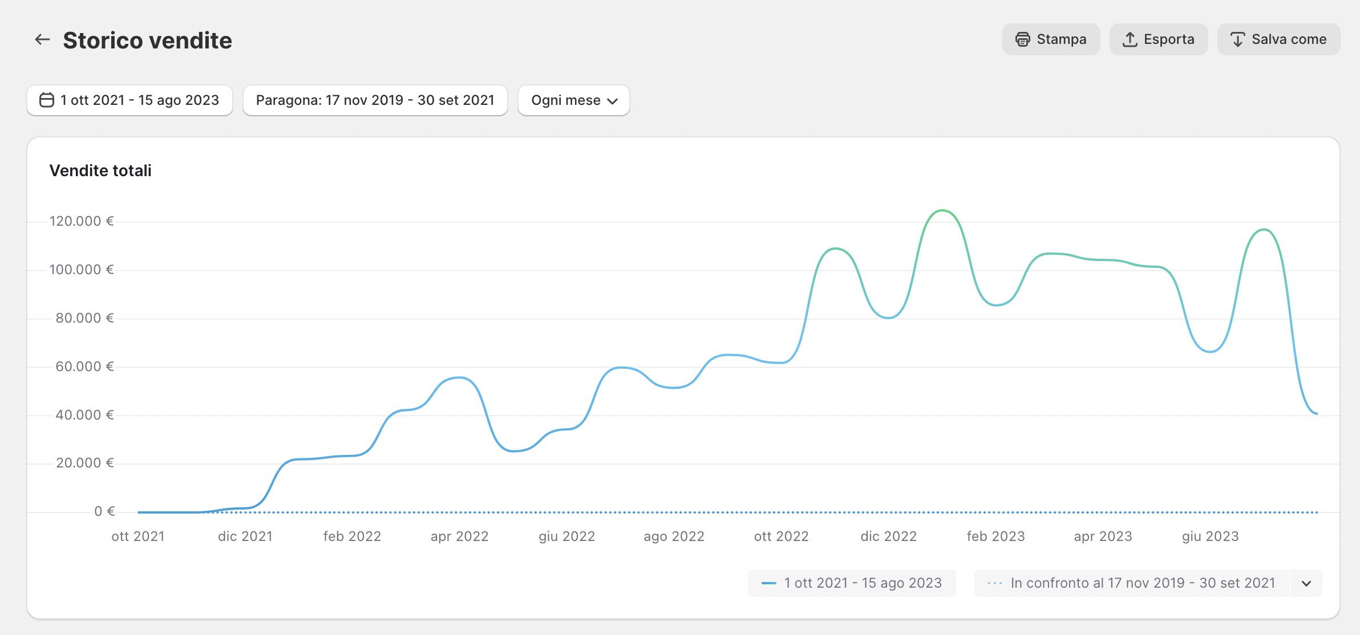Toggle the 1 ott 2021 - 15 ago 2023 series
Viewport: 1360px width, 635px height.
(x=862, y=583)
